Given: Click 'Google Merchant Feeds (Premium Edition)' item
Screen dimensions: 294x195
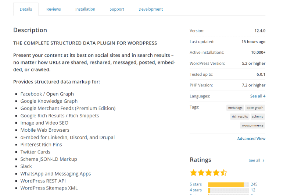Looking at the screenshot, I should coord(68,108).
